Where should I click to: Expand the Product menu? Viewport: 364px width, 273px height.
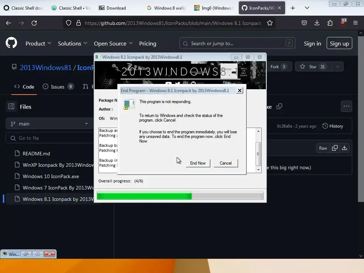38,43
